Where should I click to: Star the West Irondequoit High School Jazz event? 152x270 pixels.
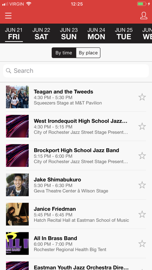pos(142,126)
